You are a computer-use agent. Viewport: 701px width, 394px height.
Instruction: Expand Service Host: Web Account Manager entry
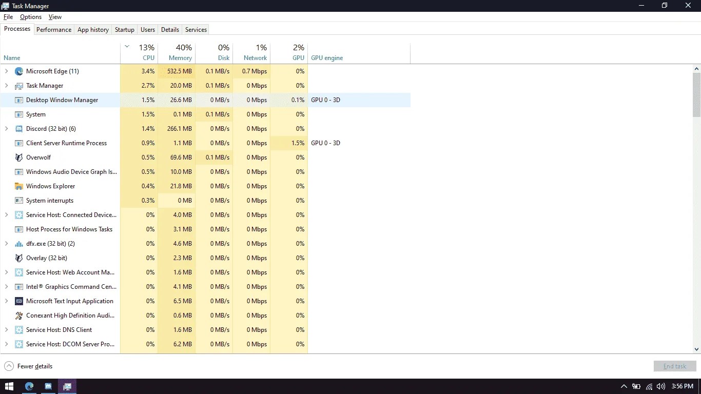[x=7, y=272]
